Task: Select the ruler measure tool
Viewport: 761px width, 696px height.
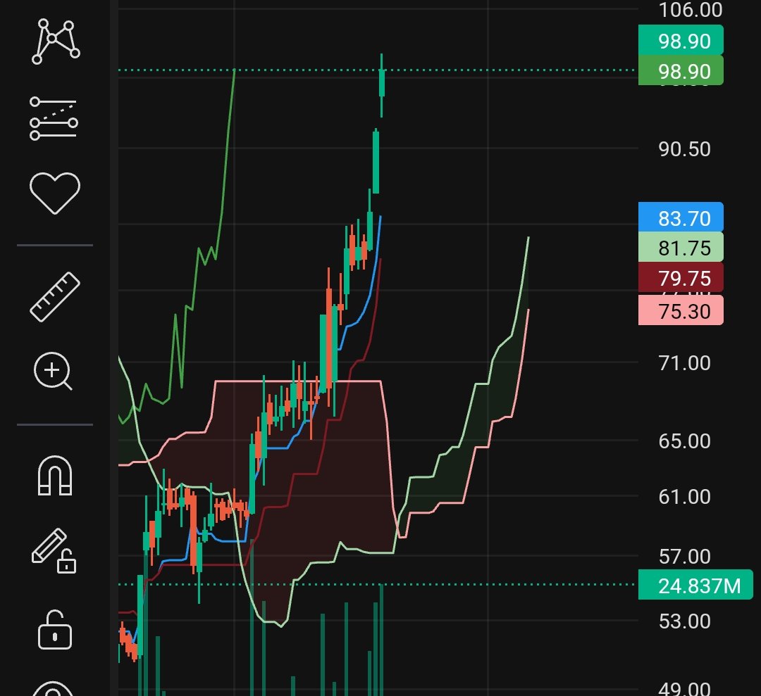Action: 55,296
